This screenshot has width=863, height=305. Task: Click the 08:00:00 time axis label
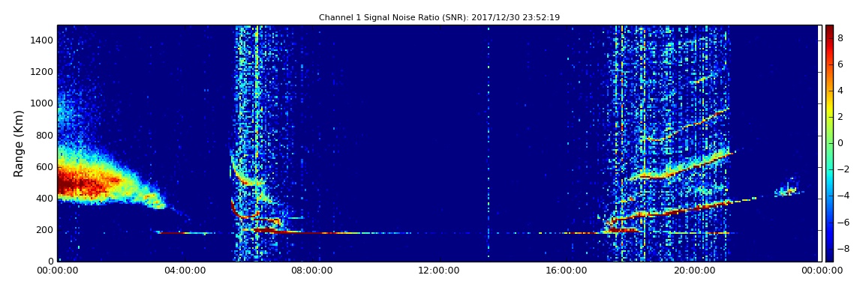[313, 271]
